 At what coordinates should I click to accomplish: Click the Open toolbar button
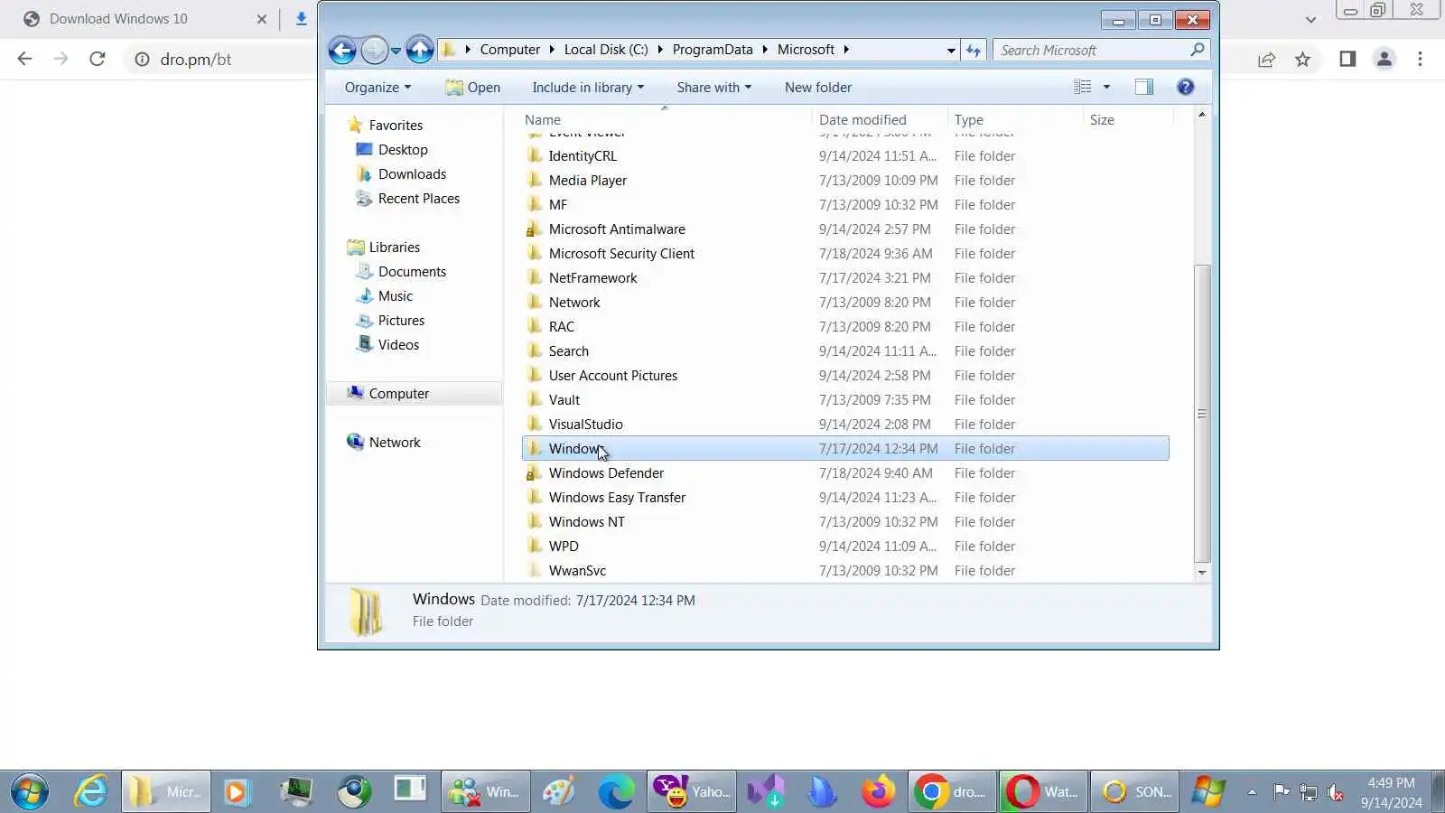(x=472, y=88)
